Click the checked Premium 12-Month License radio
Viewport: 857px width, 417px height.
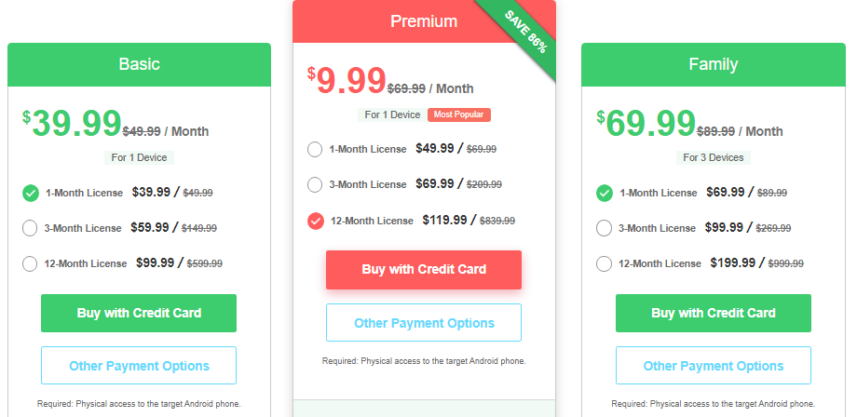coord(316,221)
